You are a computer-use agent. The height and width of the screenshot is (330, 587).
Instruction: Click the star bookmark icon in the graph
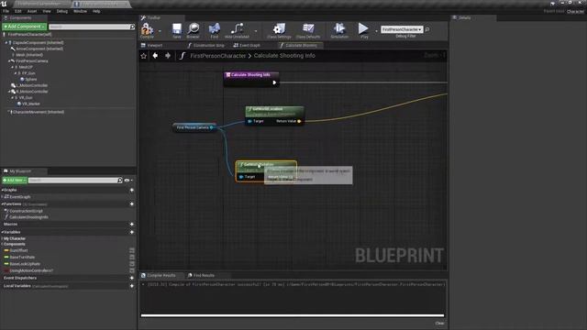click(x=144, y=56)
